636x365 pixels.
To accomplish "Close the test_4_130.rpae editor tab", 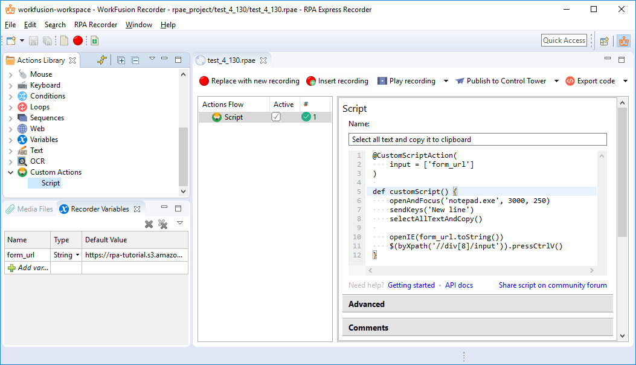I will pos(263,60).
